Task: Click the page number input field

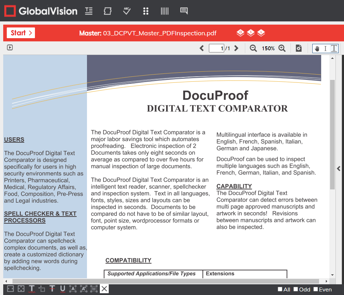Action: (x=216, y=48)
